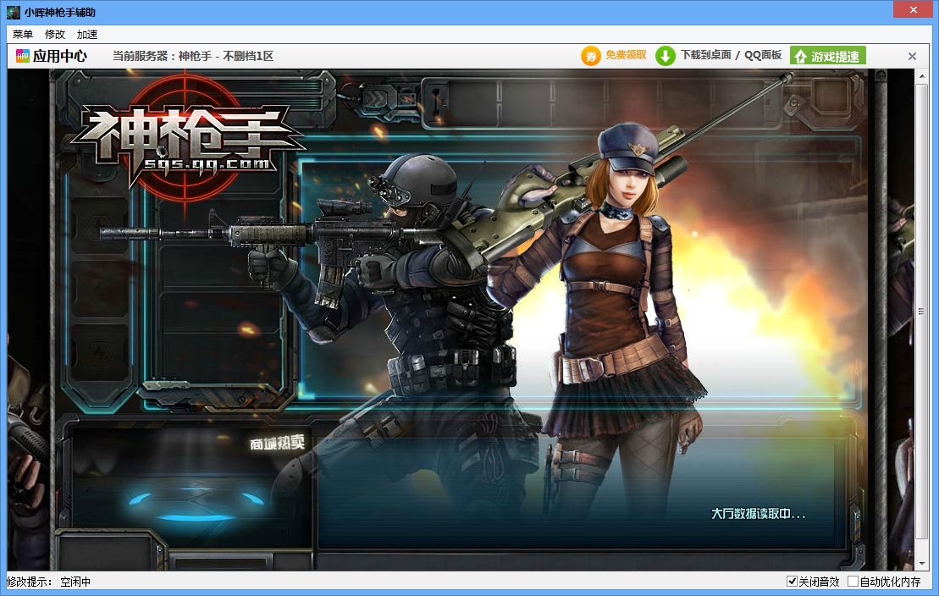Click the vertical scrollbar thumb
Viewport: 939px width, 596px height.
(x=921, y=312)
